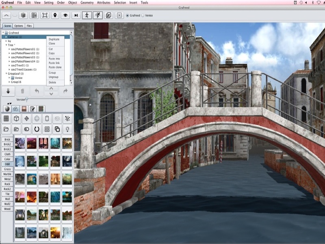Click the running figure mode icon

pyautogui.click(x=97, y=15)
